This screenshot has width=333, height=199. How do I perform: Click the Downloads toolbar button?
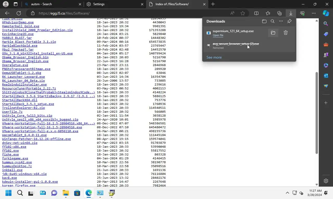[x=291, y=13]
